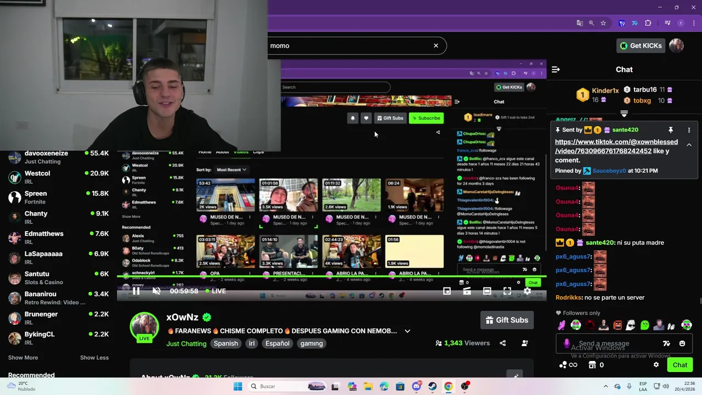702x395 pixels.
Task: Open Chrome media controls icon
Action: pyautogui.click(x=667, y=23)
